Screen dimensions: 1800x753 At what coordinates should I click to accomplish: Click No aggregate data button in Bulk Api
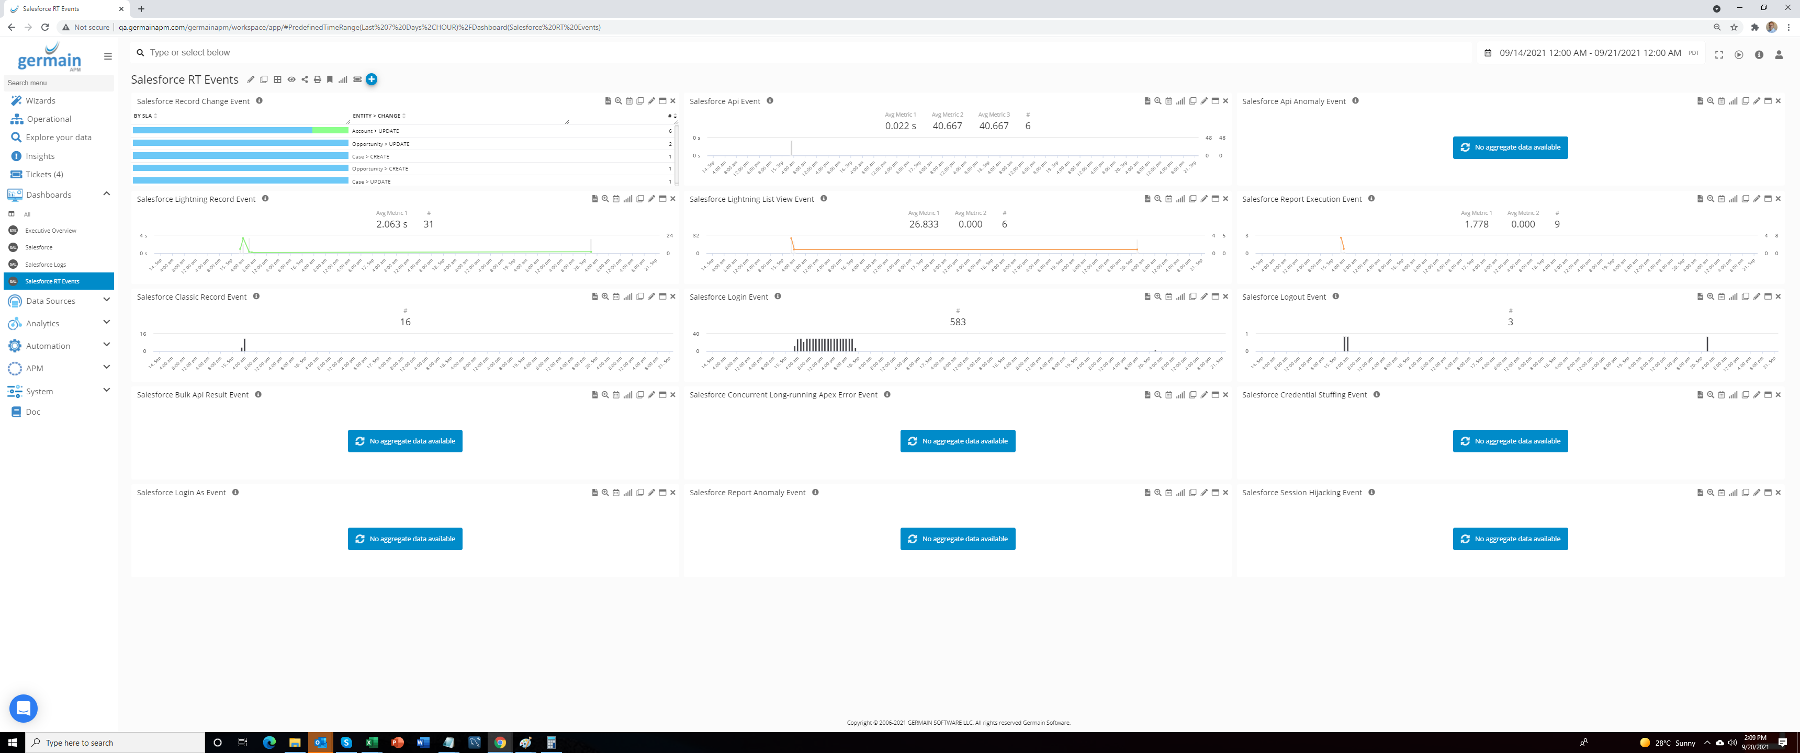(x=404, y=441)
